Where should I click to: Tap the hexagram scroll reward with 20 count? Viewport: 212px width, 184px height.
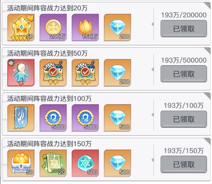pyautogui.click(x=53, y=163)
